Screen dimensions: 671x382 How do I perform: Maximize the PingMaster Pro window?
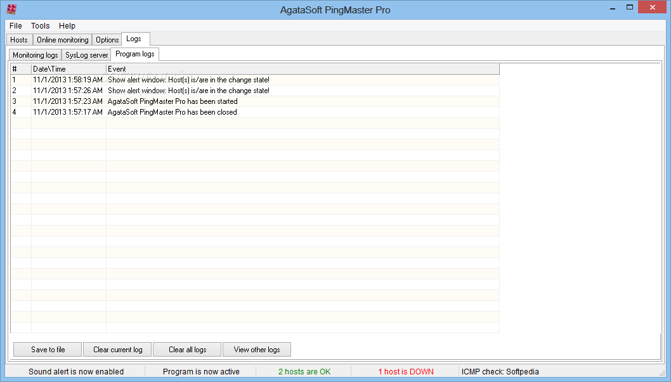point(630,7)
